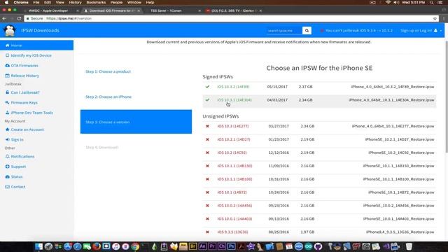This screenshot has height=252, width=448.
Task: Bookmark page with star icon
Action: click(435, 18)
